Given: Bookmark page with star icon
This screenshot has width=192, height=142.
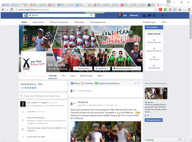Looking at the screenshot, I should coord(156,10).
